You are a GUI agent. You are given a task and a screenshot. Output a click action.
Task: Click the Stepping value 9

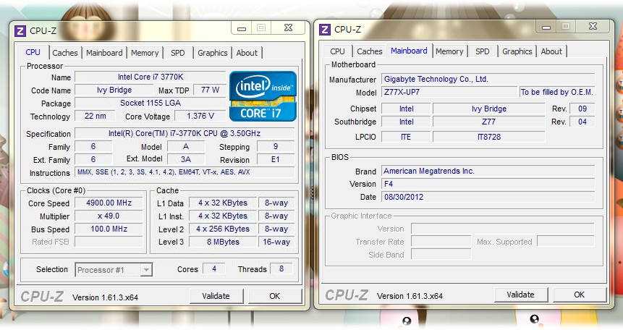276,146
